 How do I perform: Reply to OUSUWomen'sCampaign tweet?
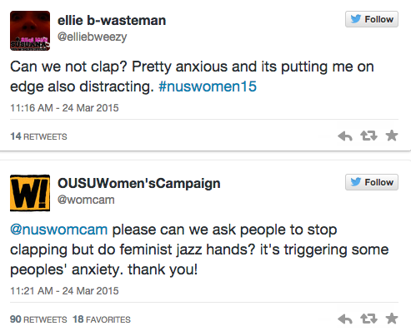coord(345,319)
